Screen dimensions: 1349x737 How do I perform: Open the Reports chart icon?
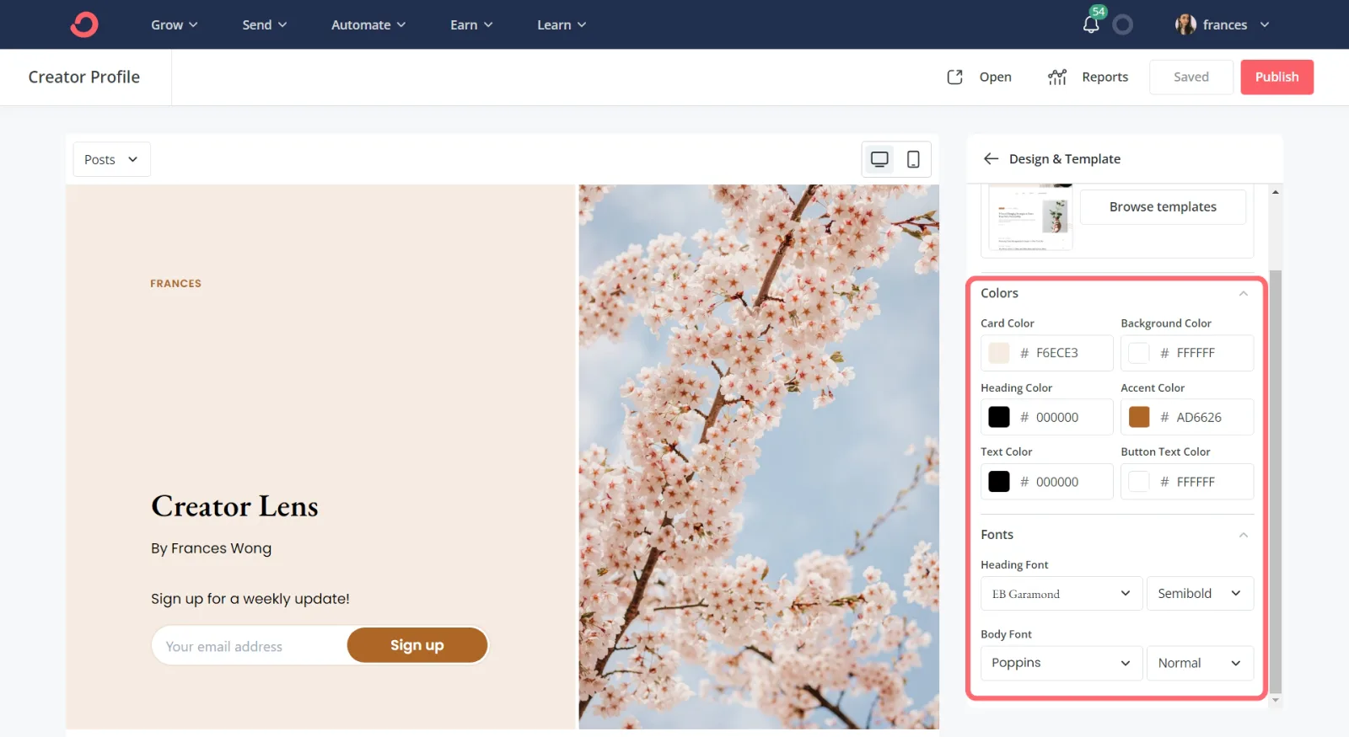coord(1057,77)
